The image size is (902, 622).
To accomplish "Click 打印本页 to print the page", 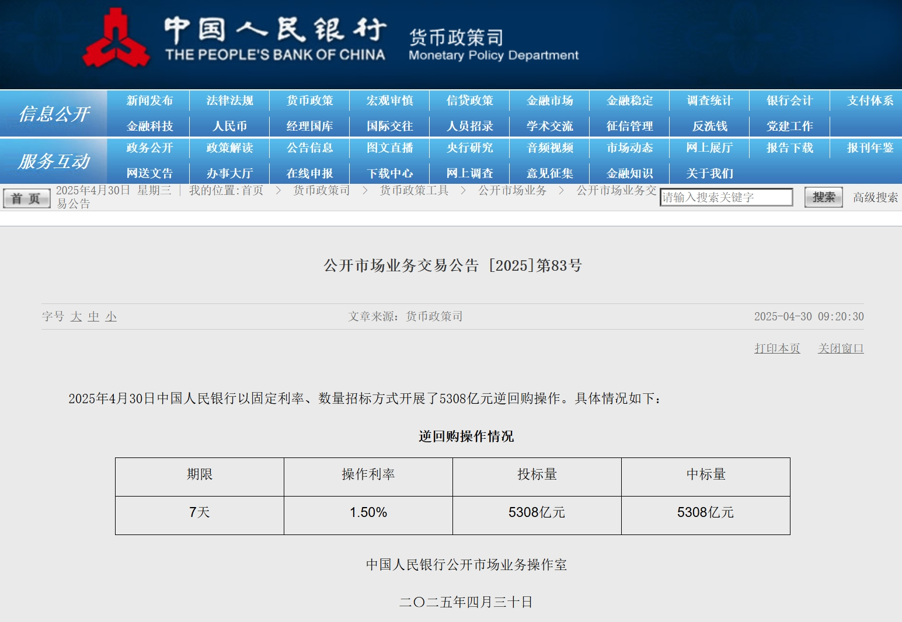I will (x=776, y=348).
